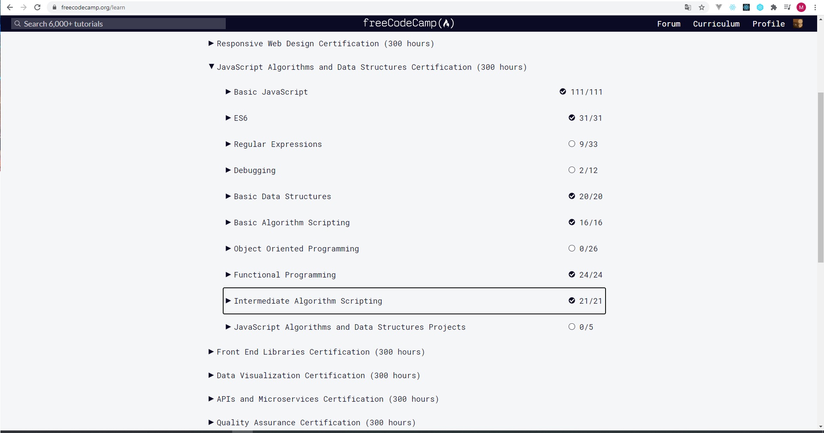Click the 2/12 progress count
Viewport: 824px width, 433px height.
(x=588, y=170)
